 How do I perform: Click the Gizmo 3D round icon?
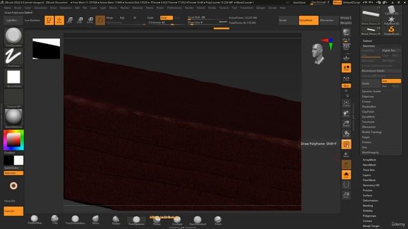[x=100, y=20]
